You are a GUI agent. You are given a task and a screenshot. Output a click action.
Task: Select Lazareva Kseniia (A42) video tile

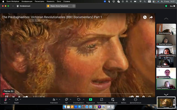coord(166,51)
